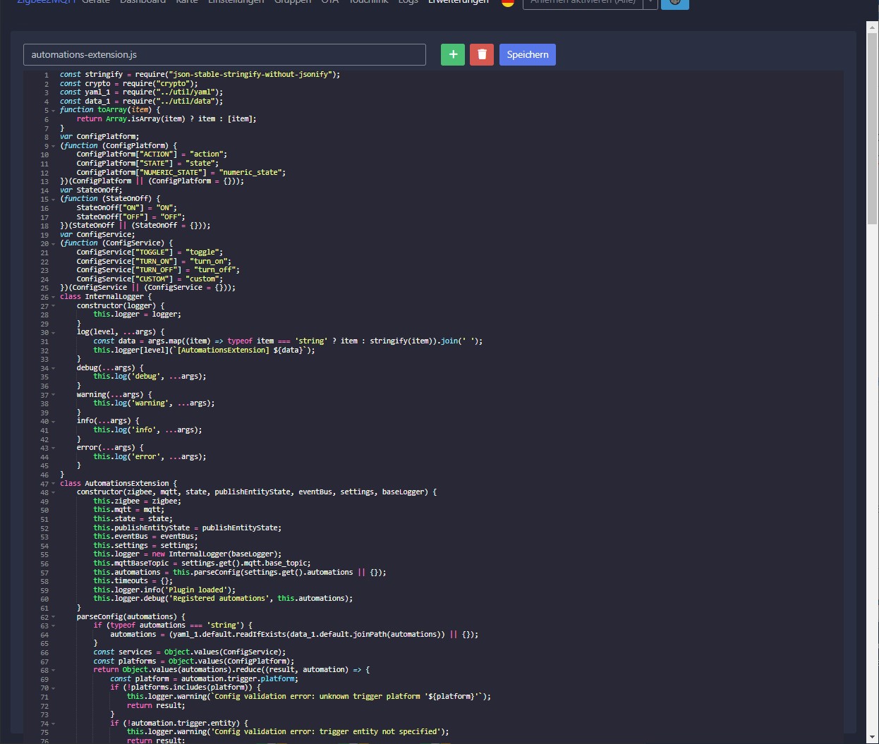Click the Speichern button
Viewport: 879px width, 744px height.
(528, 54)
